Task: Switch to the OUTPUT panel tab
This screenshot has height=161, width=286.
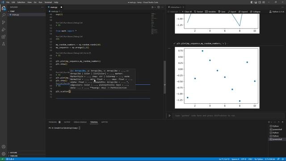Action: pyautogui.click(x=67, y=122)
